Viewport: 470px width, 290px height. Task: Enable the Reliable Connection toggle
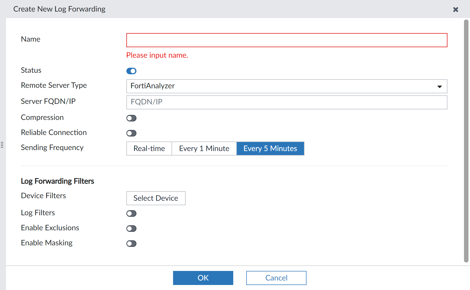pyautogui.click(x=131, y=133)
